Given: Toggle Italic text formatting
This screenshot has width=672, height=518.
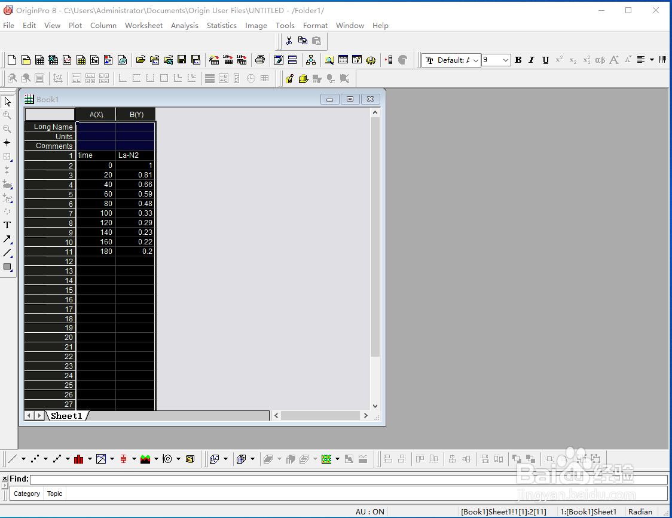Looking at the screenshot, I should coord(532,60).
